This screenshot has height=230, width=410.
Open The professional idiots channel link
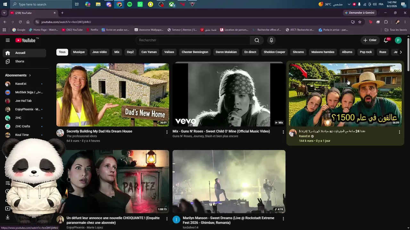point(82,136)
